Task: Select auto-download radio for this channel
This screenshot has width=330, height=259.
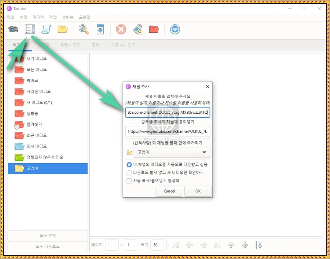Action: coord(129,164)
